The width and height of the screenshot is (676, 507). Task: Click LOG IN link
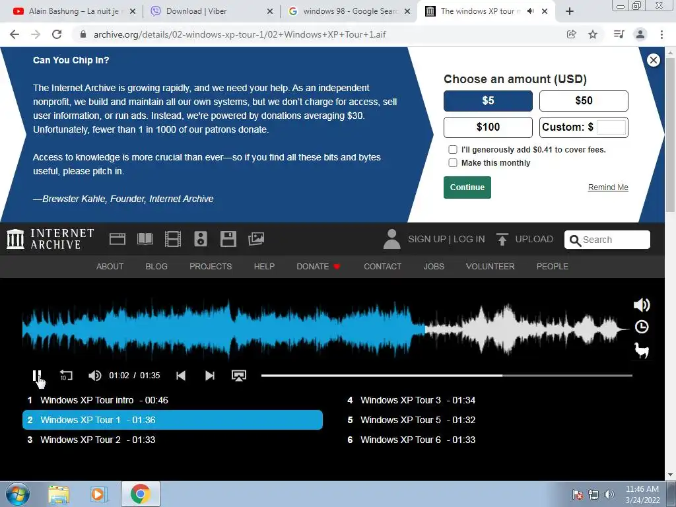pos(469,239)
